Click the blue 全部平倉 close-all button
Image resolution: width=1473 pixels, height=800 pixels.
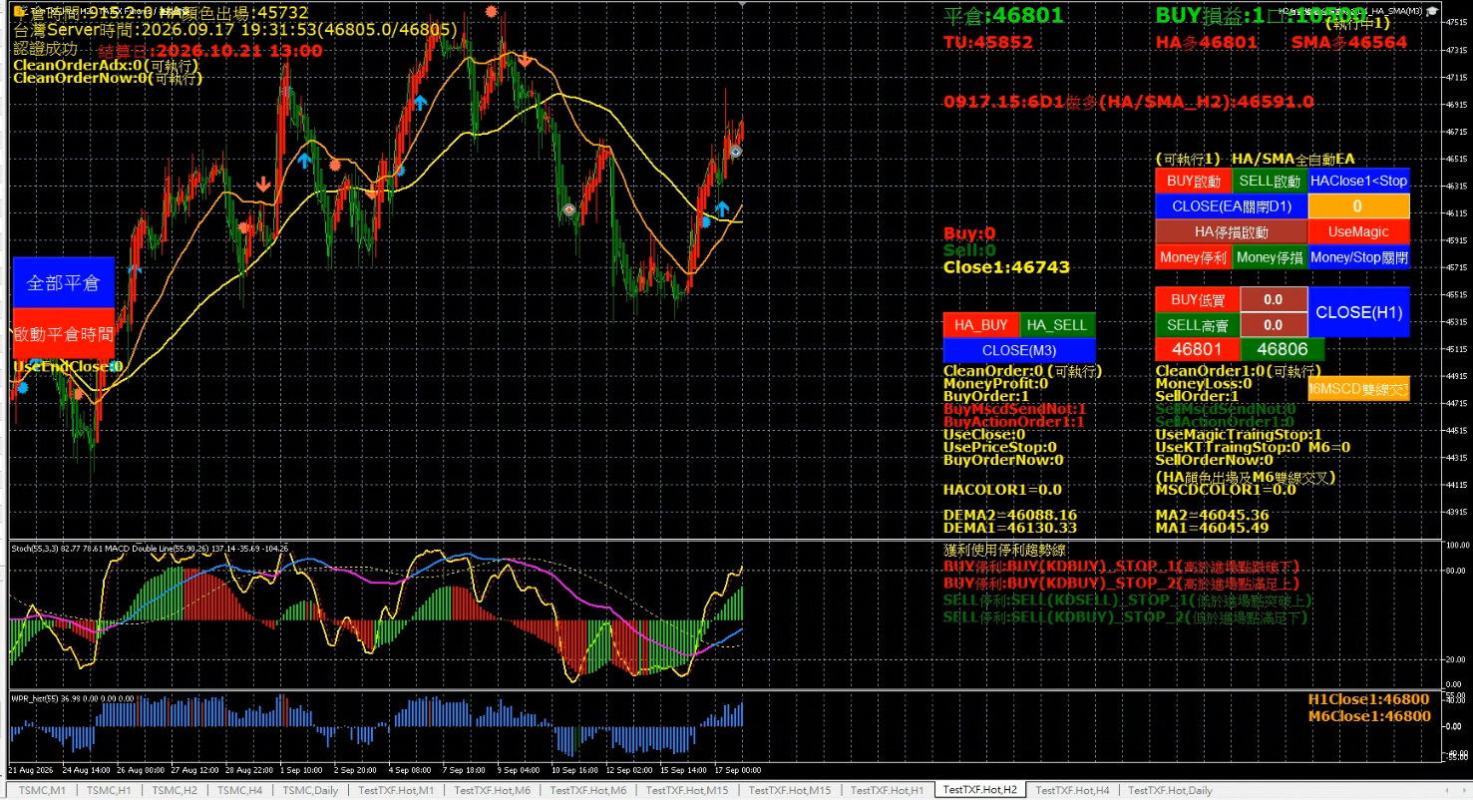coord(64,282)
